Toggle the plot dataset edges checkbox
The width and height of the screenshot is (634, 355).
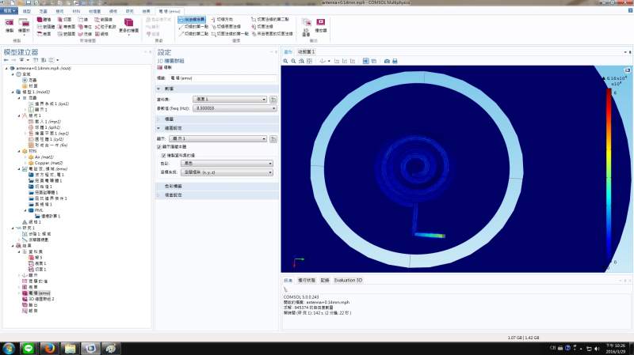(x=164, y=155)
